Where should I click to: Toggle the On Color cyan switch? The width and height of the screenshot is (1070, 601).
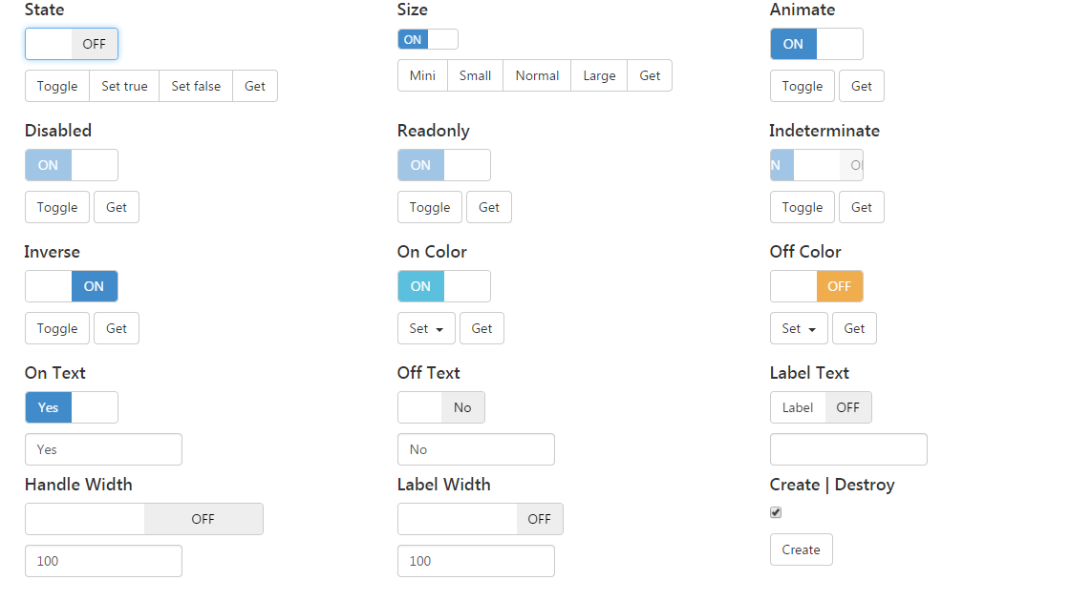pyautogui.click(x=444, y=286)
